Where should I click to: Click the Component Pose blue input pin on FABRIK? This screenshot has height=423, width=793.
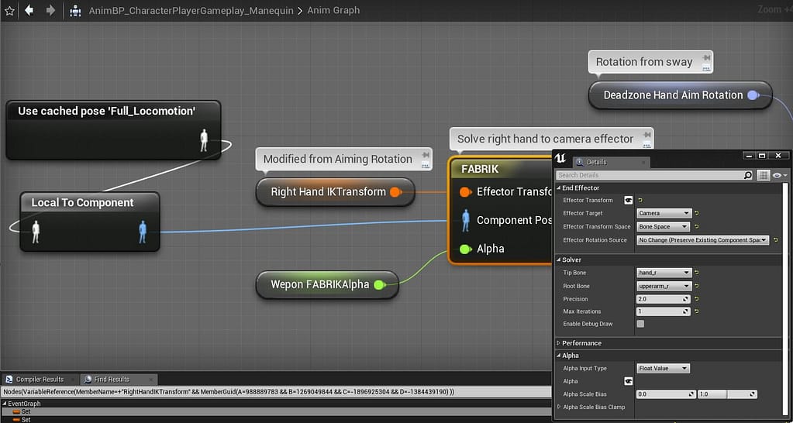(x=465, y=220)
